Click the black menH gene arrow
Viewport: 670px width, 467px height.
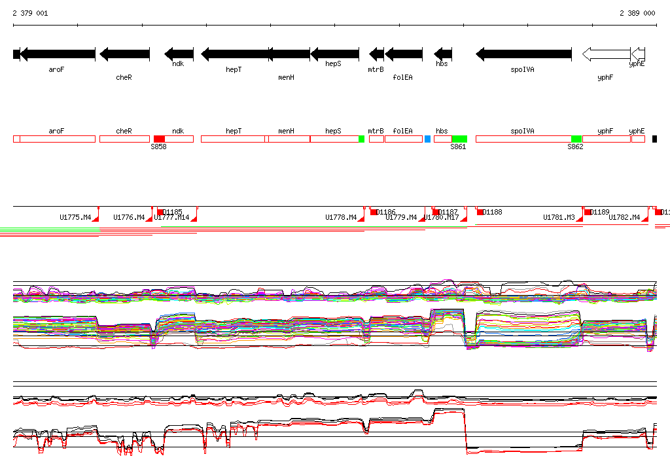[x=289, y=54]
